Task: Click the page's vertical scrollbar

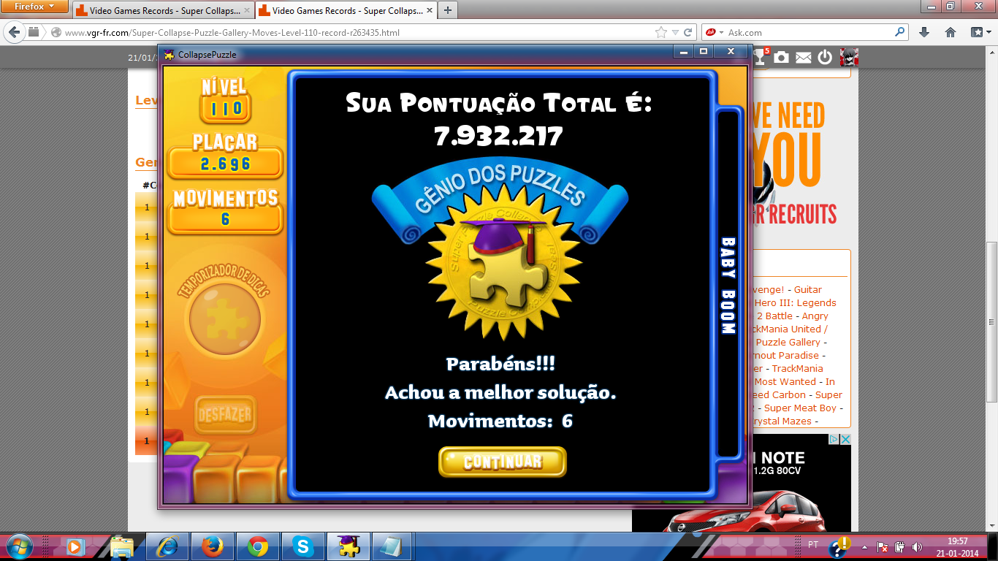Action: tap(991, 321)
